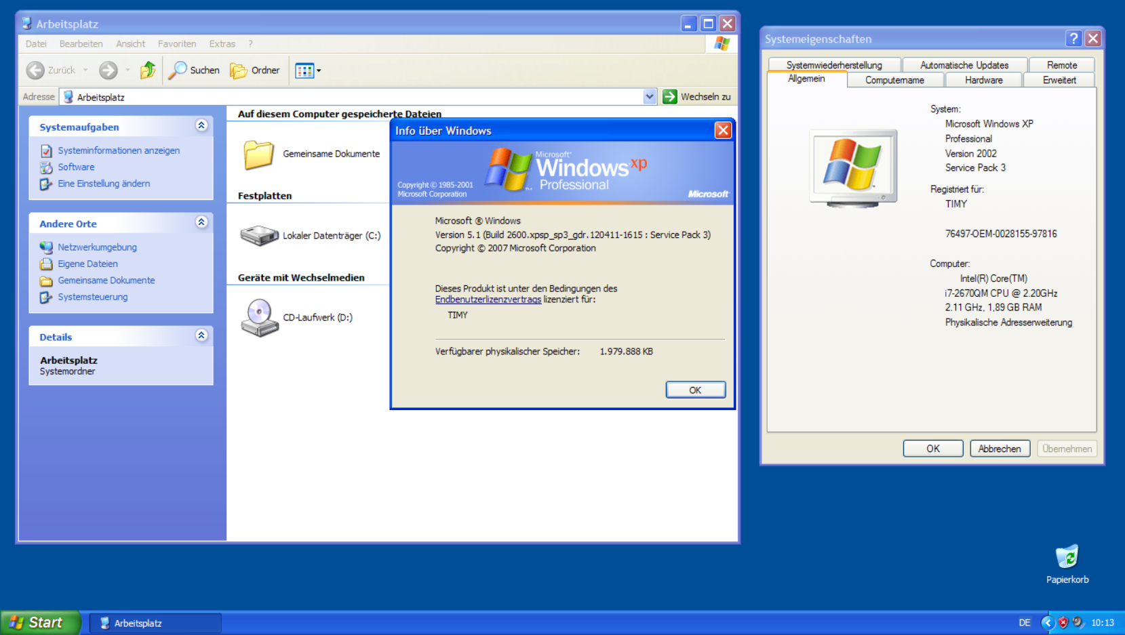Open the Extras menu
This screenshot has width=1125, height=635.
(x=222, y=43)
